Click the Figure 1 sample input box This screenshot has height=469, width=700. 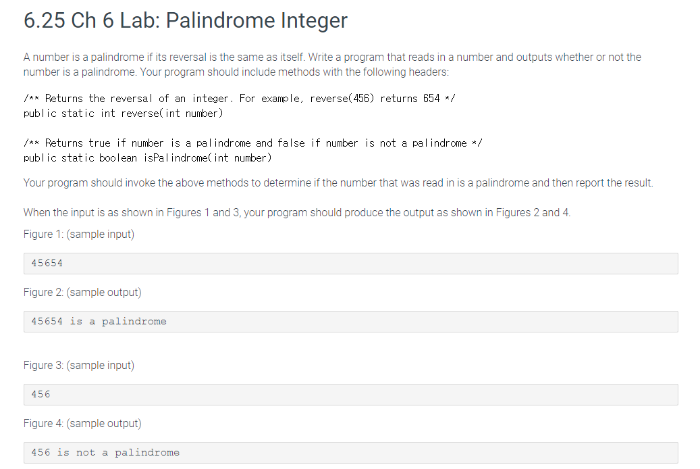click(x=351, y=264)
